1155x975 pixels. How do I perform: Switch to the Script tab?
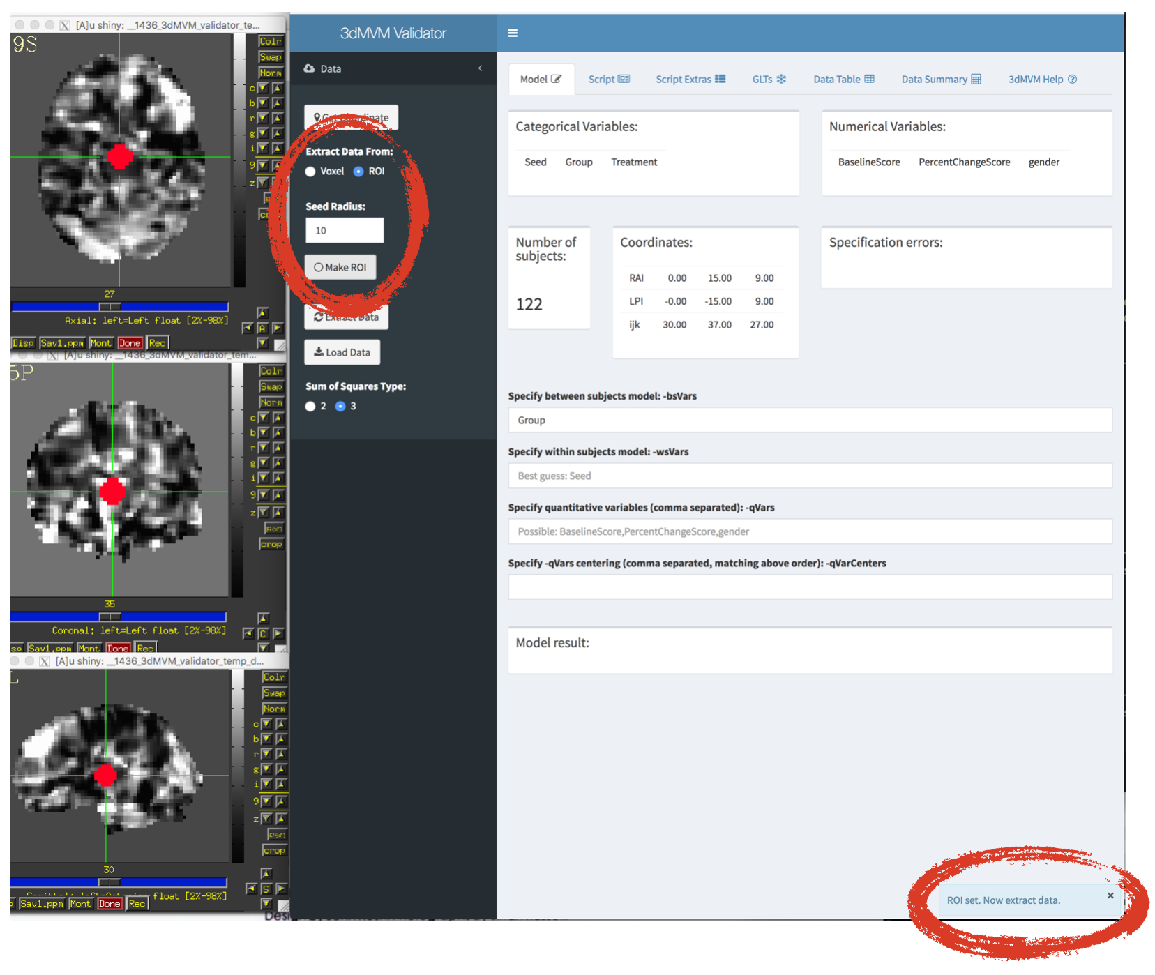609,79
